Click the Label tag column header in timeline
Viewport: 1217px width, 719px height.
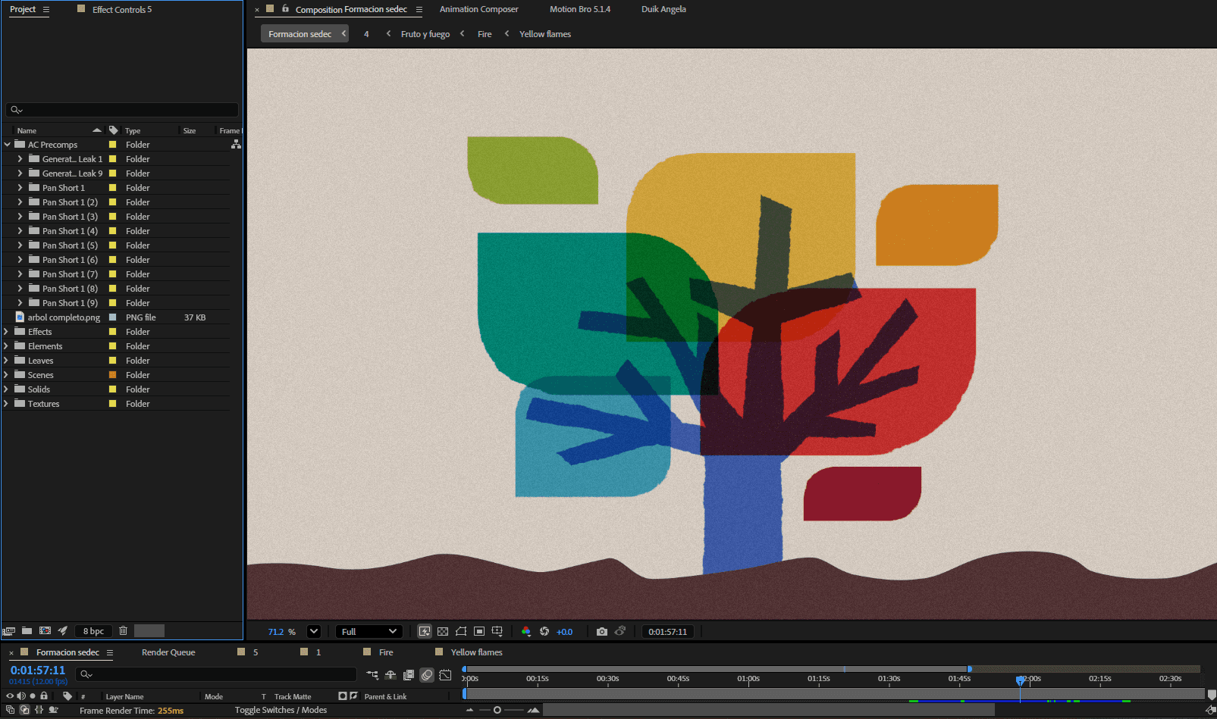coord(67,696)
